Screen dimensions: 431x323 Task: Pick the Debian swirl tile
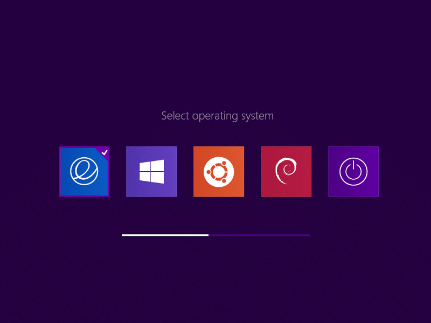(x=286, y=172)
